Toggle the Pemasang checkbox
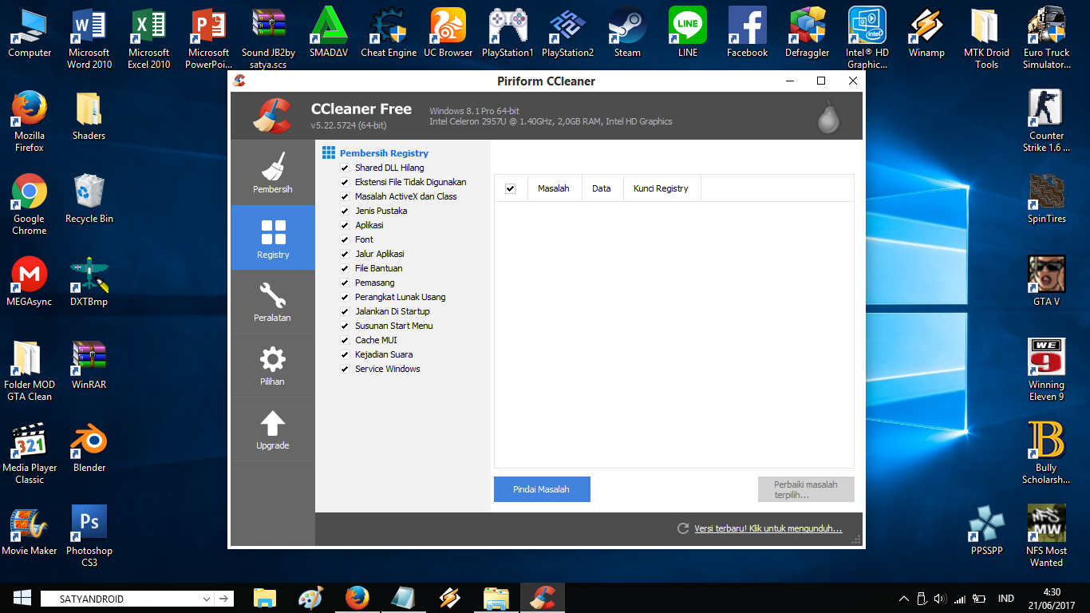The width and height of the screenshot is (1090, 613). coord(345,283)
